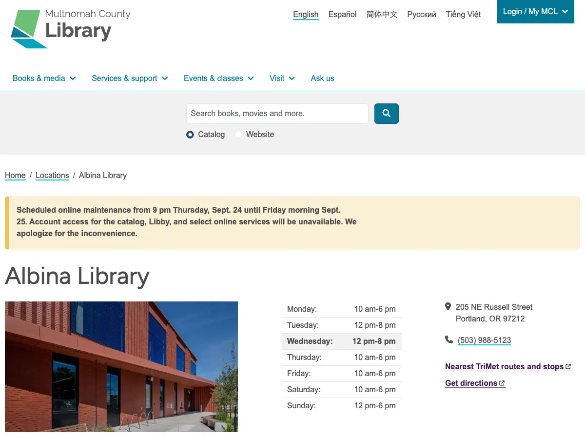Focus the search books, movies field
This screenshot has width=585, height=439.
click(277, 114)
